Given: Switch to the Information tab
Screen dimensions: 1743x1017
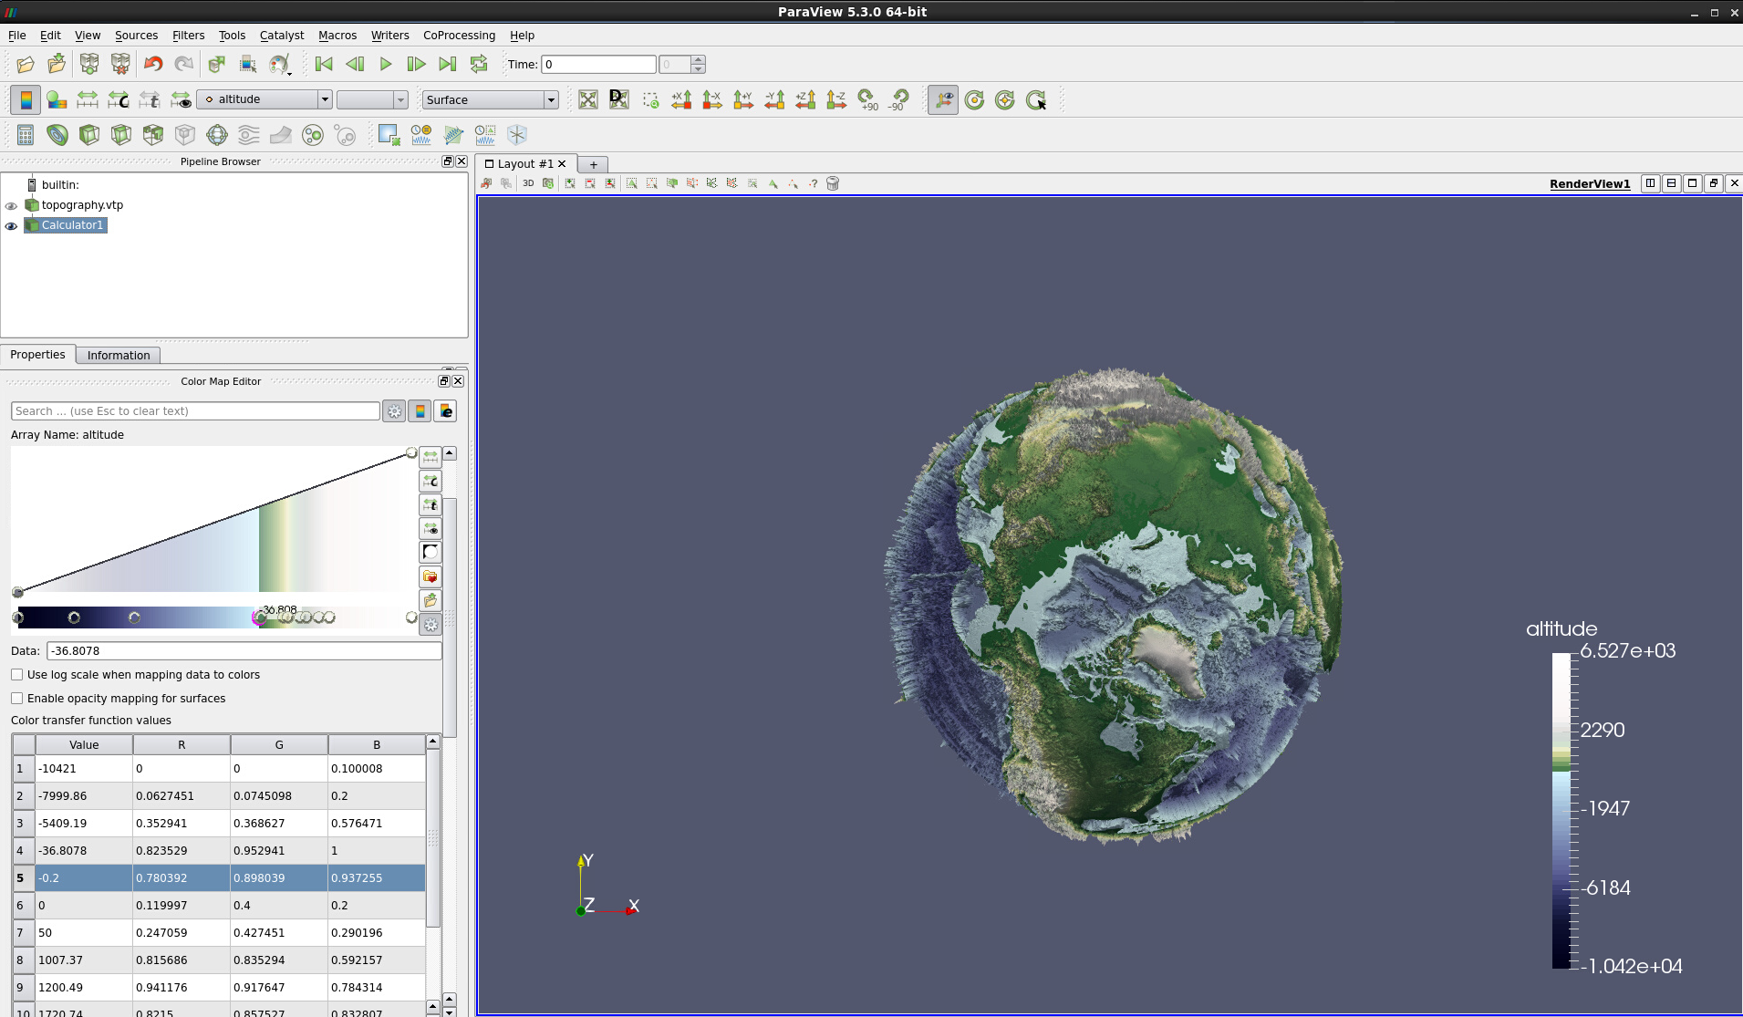Looking at the screenshot, I should 118,355.
